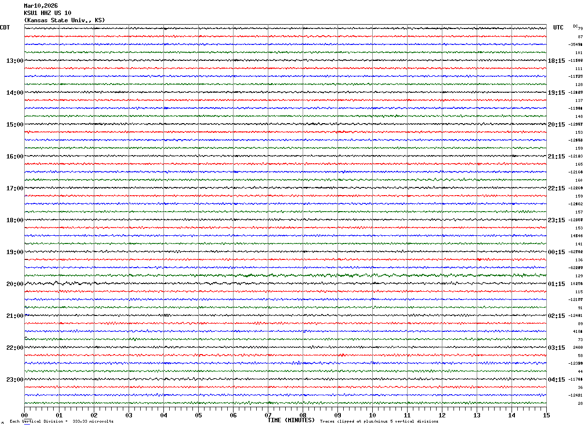The image size is (585, 428).
Task: Click the KSU1 HHZ US 10 station title
Action: pyautogui.click(x=47, y=13)
